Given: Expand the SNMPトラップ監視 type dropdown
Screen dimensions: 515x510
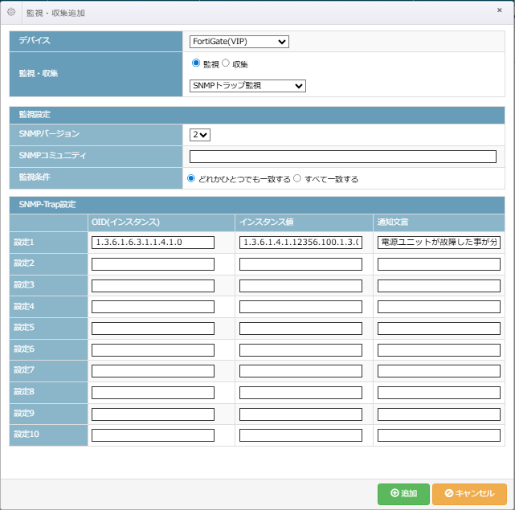Looking at the screenshot, I should point(247,86).
